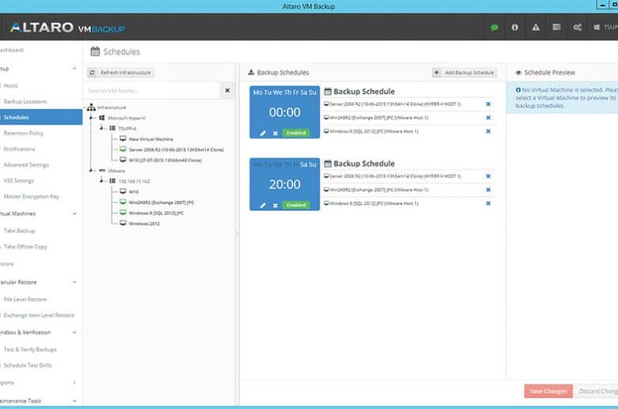Open the green chat bubble icon
The image size is (618, 409).
click(x=494, y=28)
